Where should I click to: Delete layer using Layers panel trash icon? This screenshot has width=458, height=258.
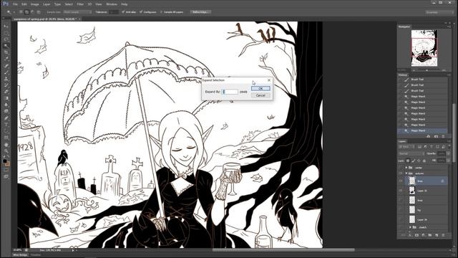pos(443,235)
